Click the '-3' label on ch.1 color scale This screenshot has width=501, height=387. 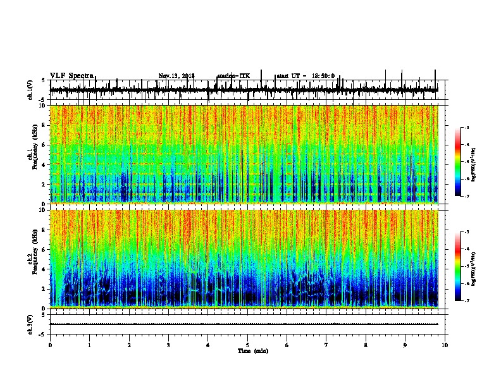467,127
